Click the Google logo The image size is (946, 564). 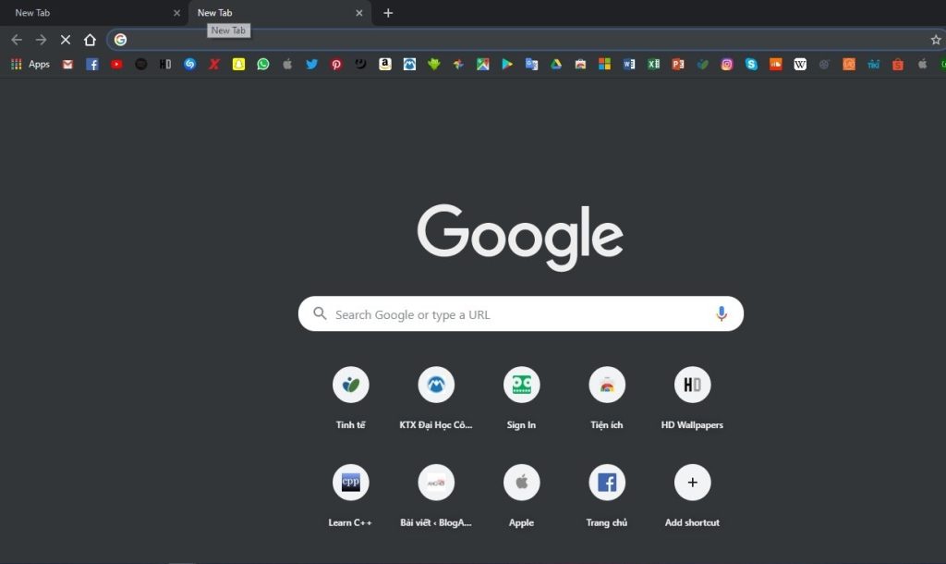[x=520, y=237]
